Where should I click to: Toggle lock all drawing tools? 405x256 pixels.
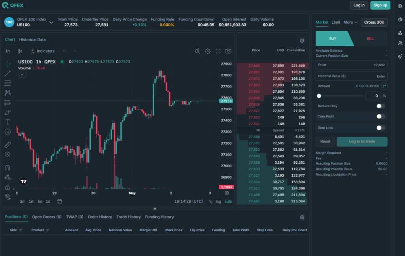8,187
